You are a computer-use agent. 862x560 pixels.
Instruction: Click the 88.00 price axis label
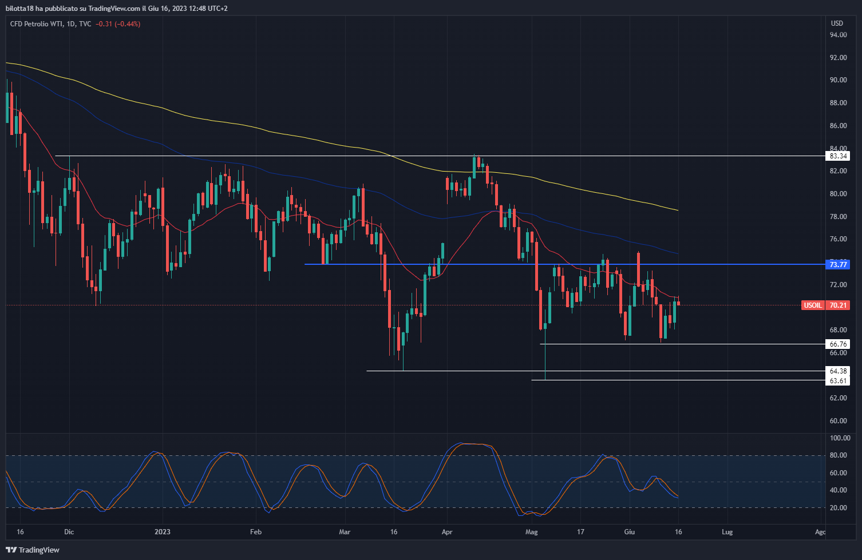point(839,103)
